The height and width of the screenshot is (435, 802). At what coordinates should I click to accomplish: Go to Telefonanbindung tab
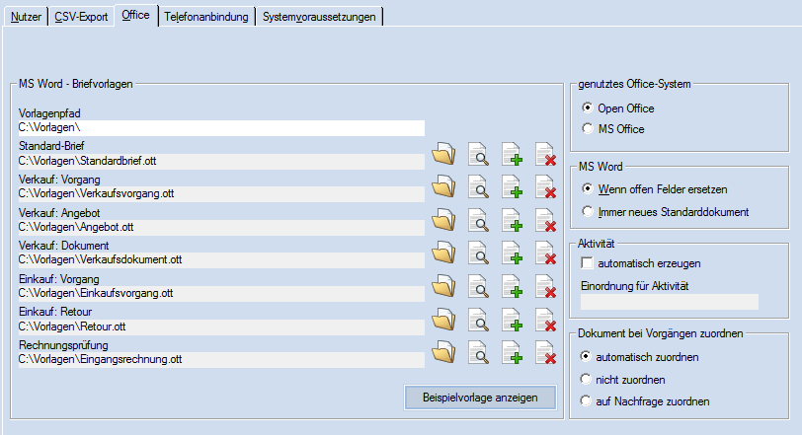[206, 17]
